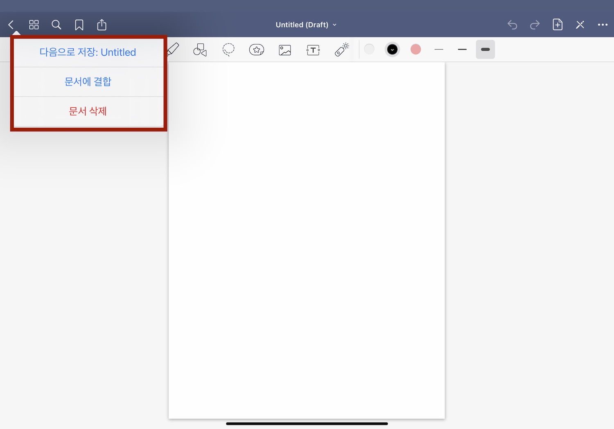614x429 pixels.
Task: Select '문서에 결합' menu entry
Action: [88, 81]
